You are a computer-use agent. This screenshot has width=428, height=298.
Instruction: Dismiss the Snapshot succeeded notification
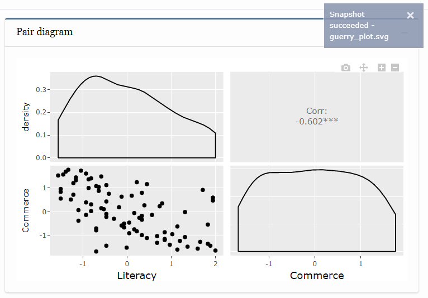[410, 15]
